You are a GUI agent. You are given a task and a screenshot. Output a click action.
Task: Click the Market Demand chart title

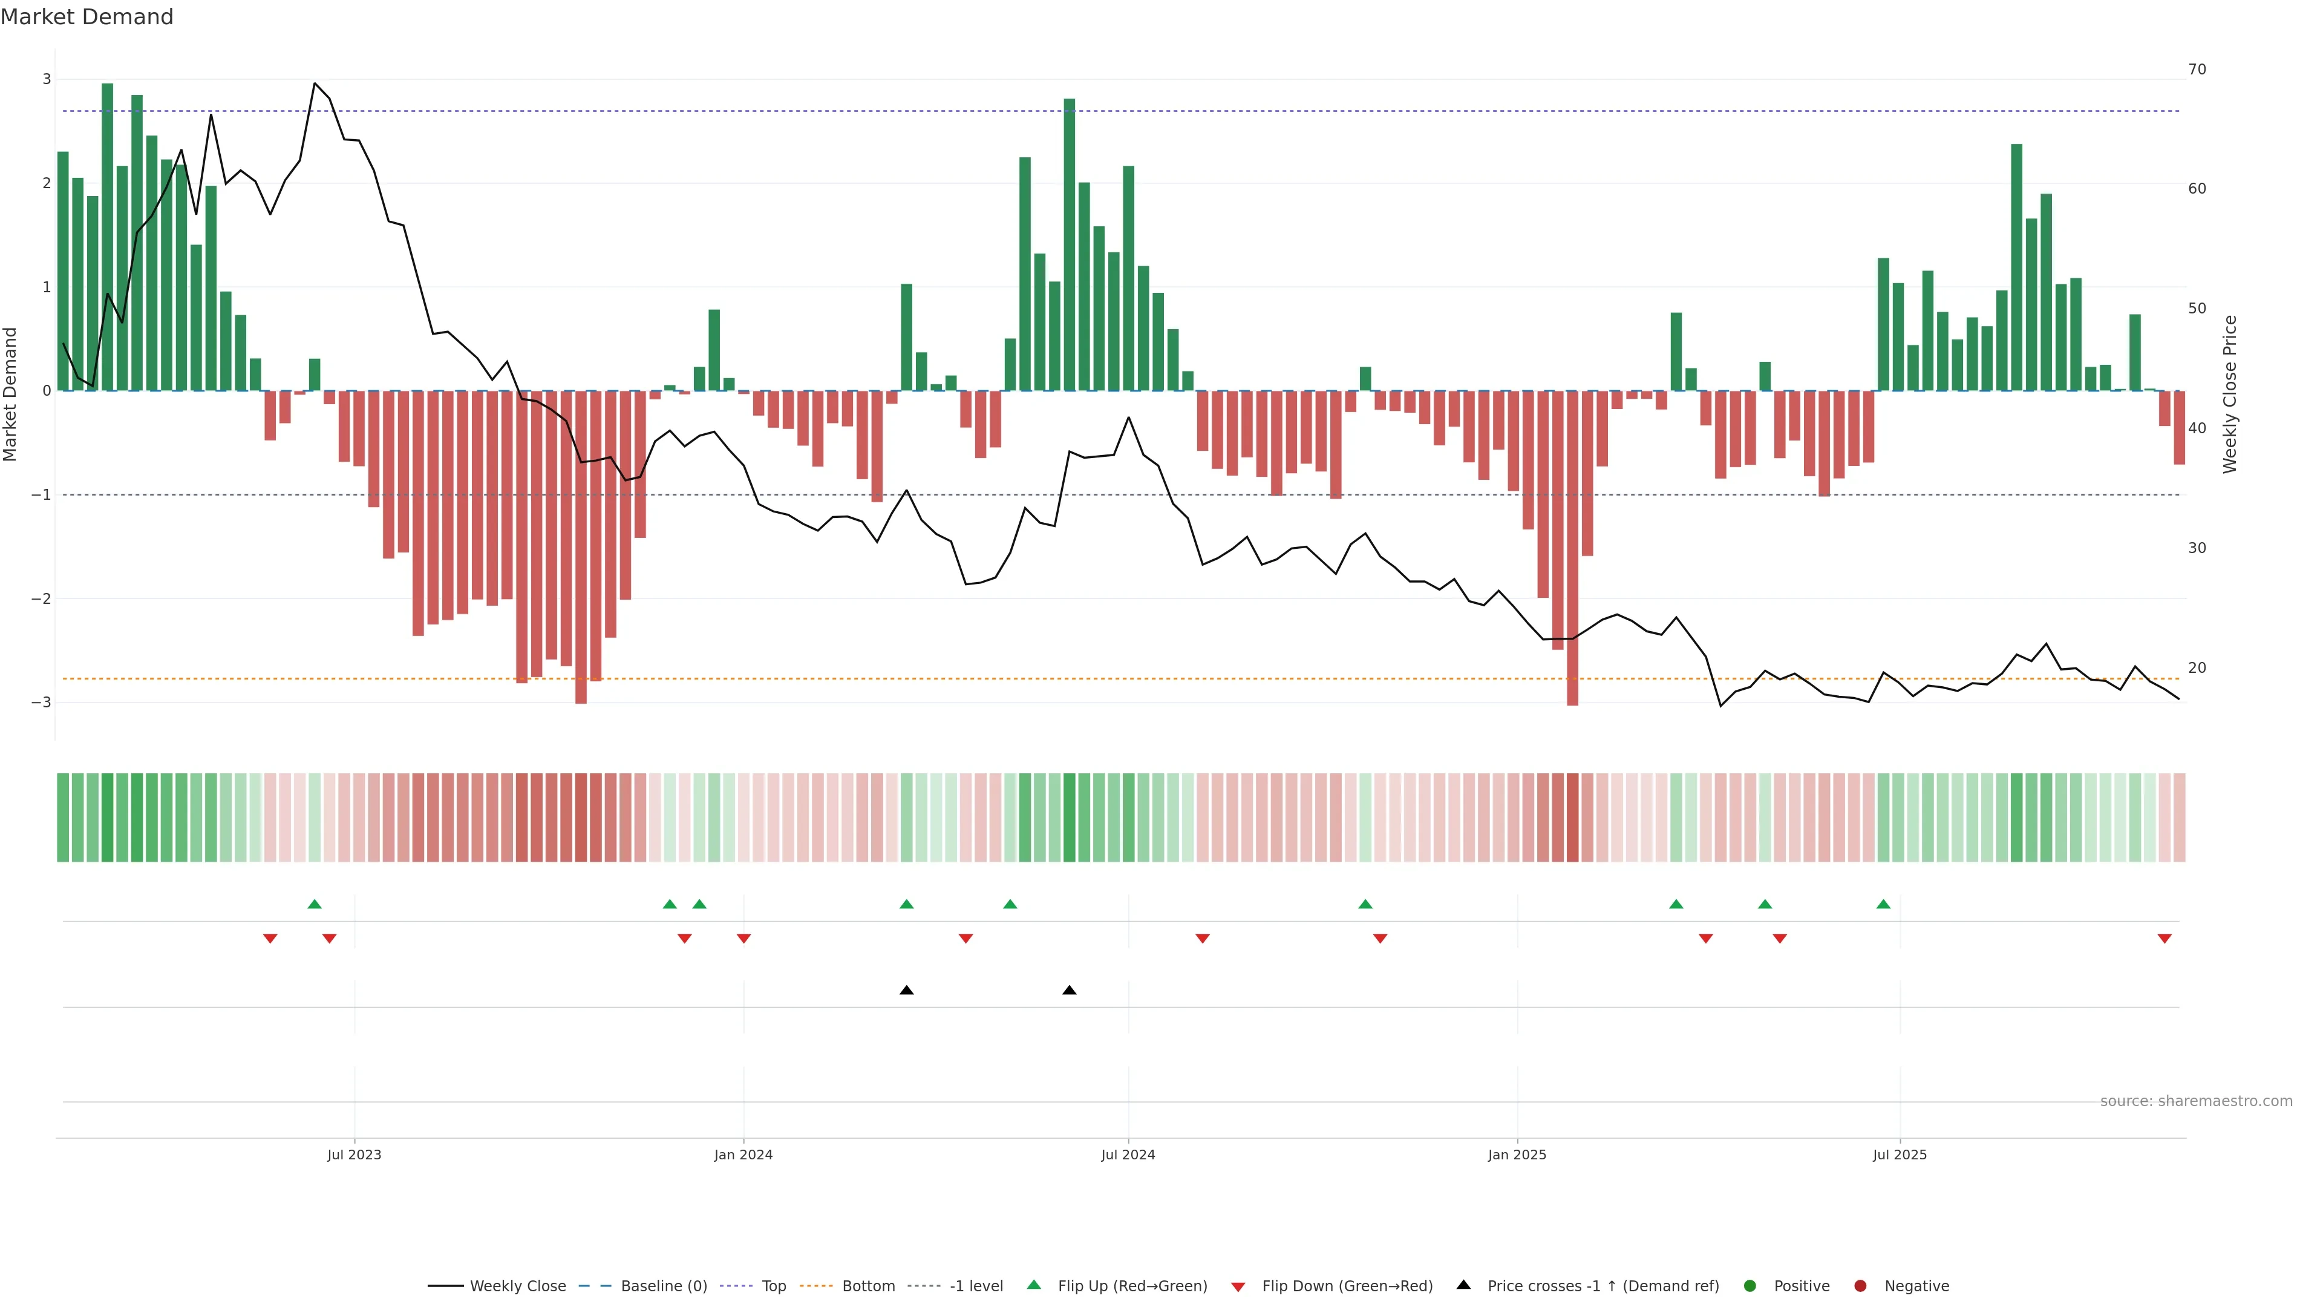pos(87,17)
